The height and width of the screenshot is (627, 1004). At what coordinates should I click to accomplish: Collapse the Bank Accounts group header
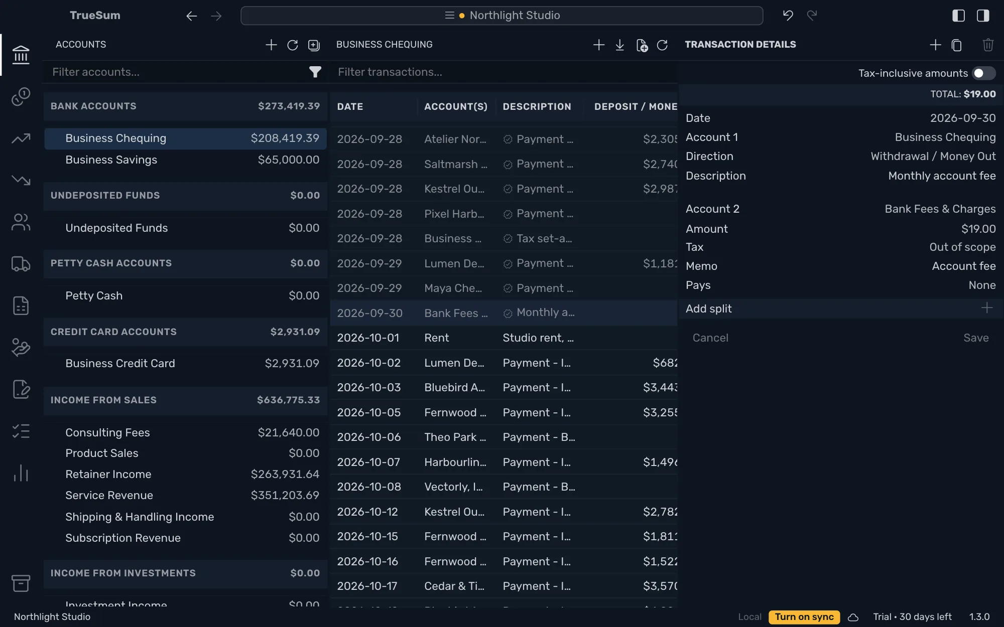click(185, 106)
